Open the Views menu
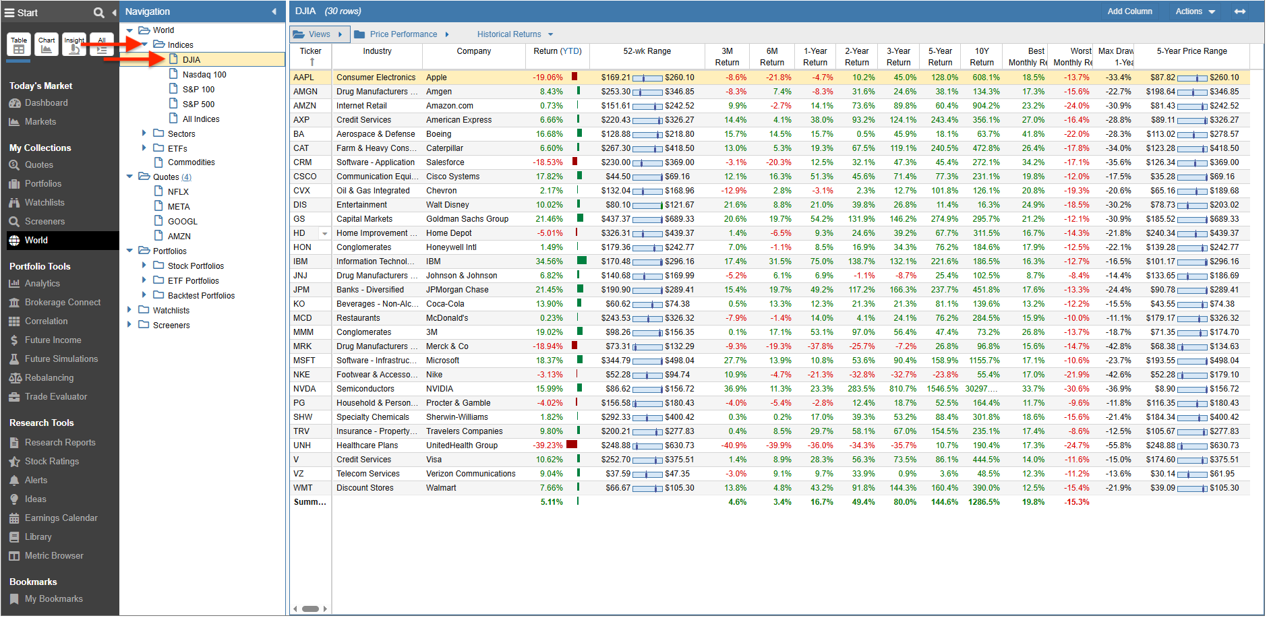This screenshot has width=1269, height=618. (318, 34)
